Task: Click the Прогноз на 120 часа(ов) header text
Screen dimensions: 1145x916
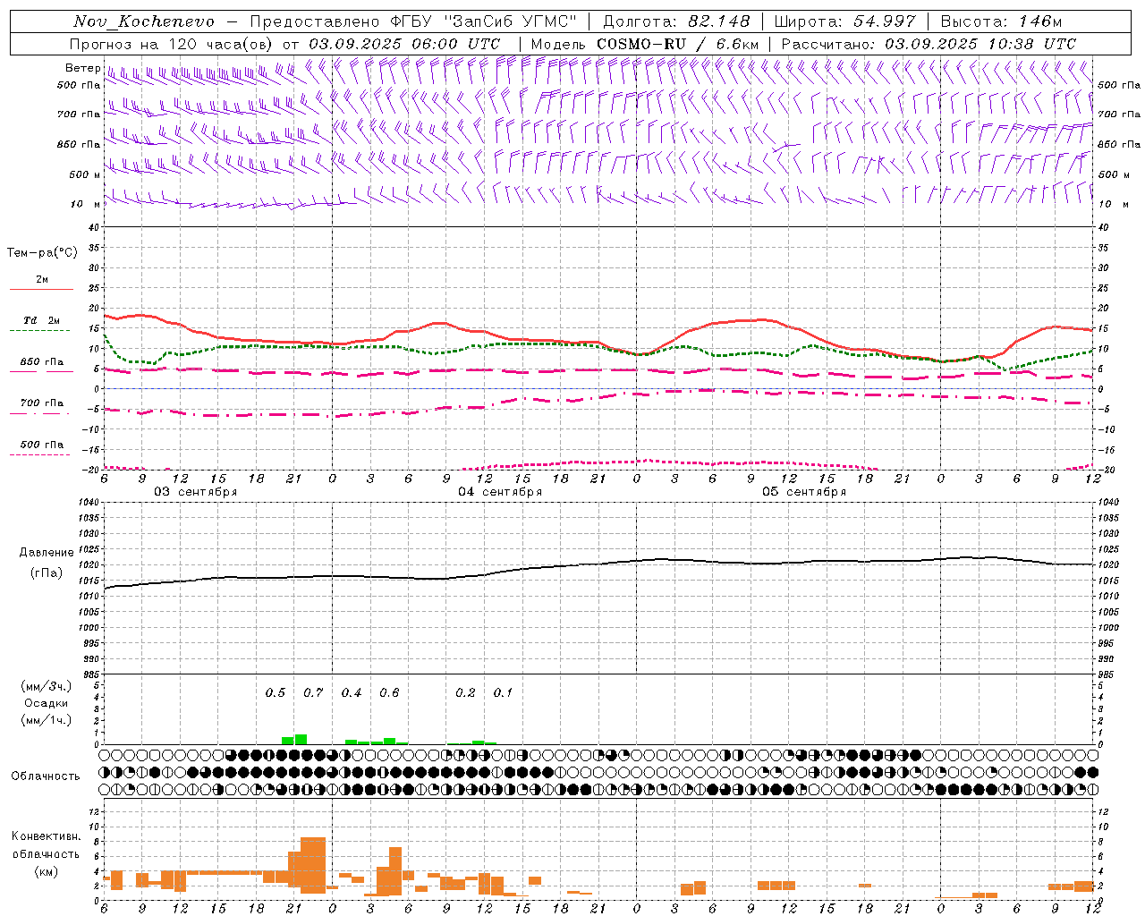Action: pyautogui.click(x=173, y=44)
